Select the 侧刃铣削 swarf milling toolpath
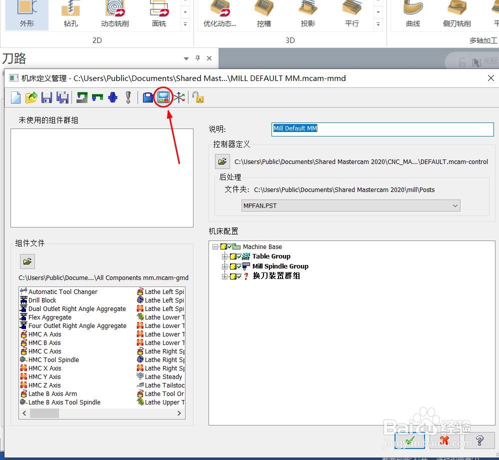The width and height of the screenshot is (499, 460). tap(456, 15)
